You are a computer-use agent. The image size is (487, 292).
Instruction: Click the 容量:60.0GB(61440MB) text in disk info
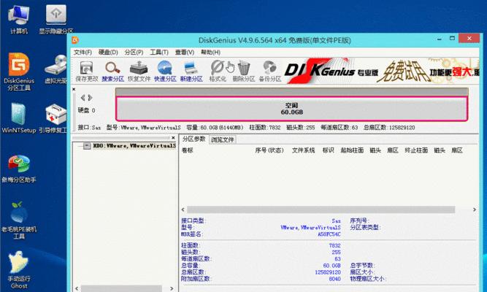point(215,127)
